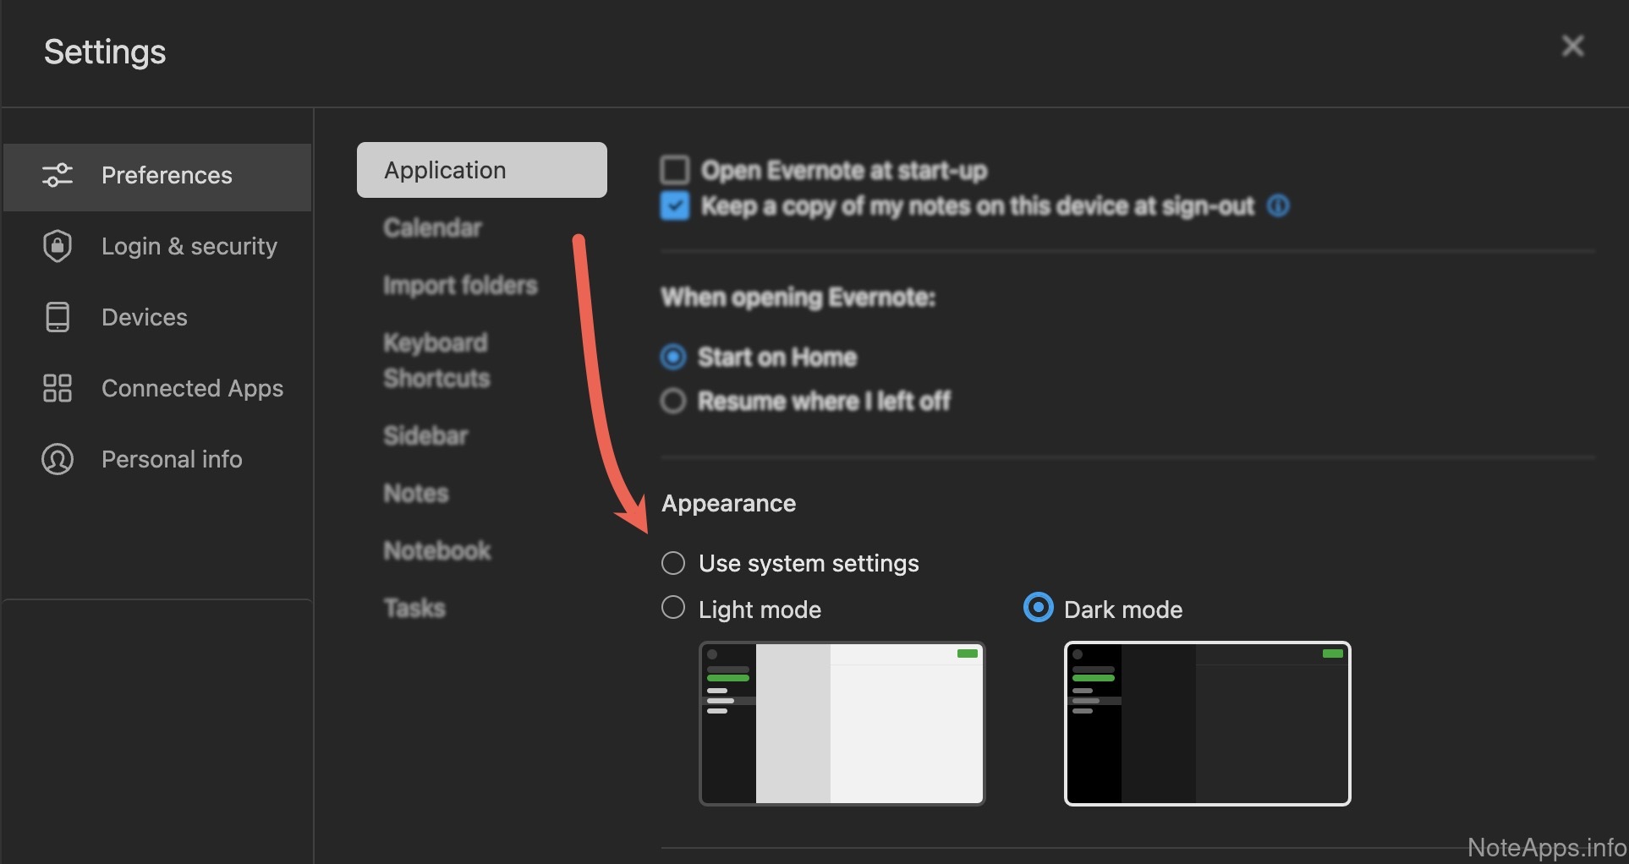
Task: Click the info icon beside sign-out option
Action: point(1278,206)
